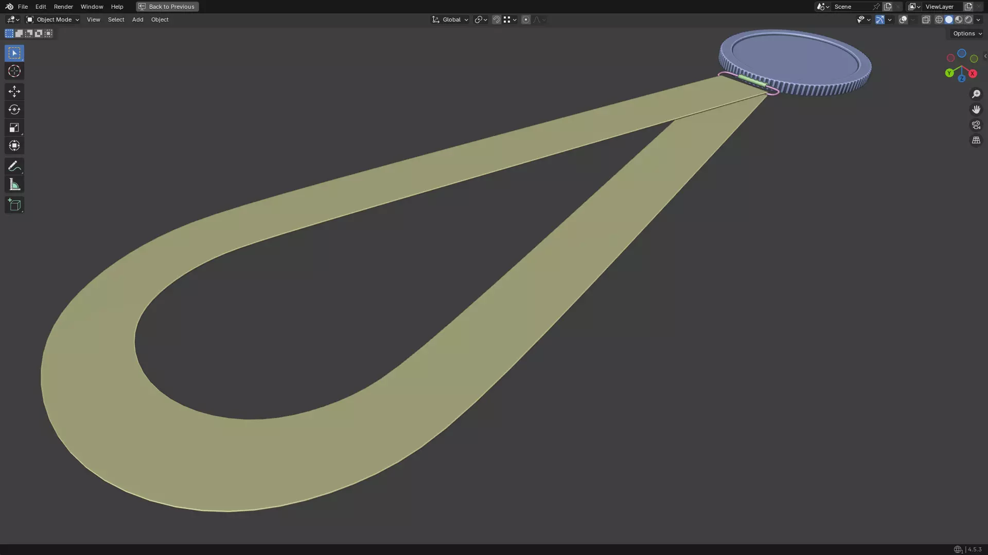Click Back to Previous button
This screenshot has height=555, width=988.
167,7
